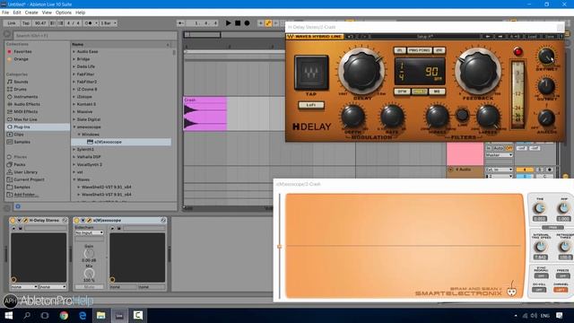Open the Edit menu
This screenshot has height=323, width=574.
point(17,13)
